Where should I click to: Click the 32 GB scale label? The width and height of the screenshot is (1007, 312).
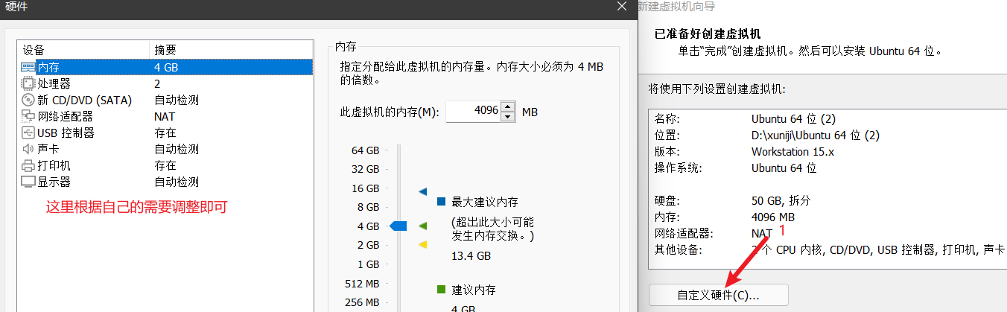366,169
